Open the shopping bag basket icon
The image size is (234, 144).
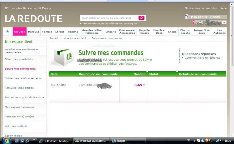[186, 17]
